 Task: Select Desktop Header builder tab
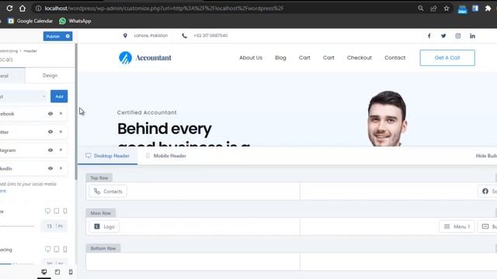pos(107,156)
